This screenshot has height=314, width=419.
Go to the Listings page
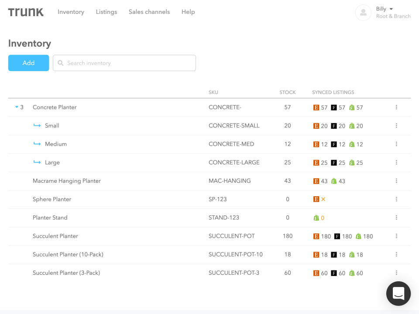coord(106,12)
